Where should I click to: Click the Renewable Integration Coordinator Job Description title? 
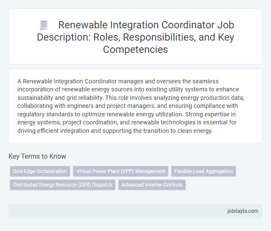pos(135,37)
